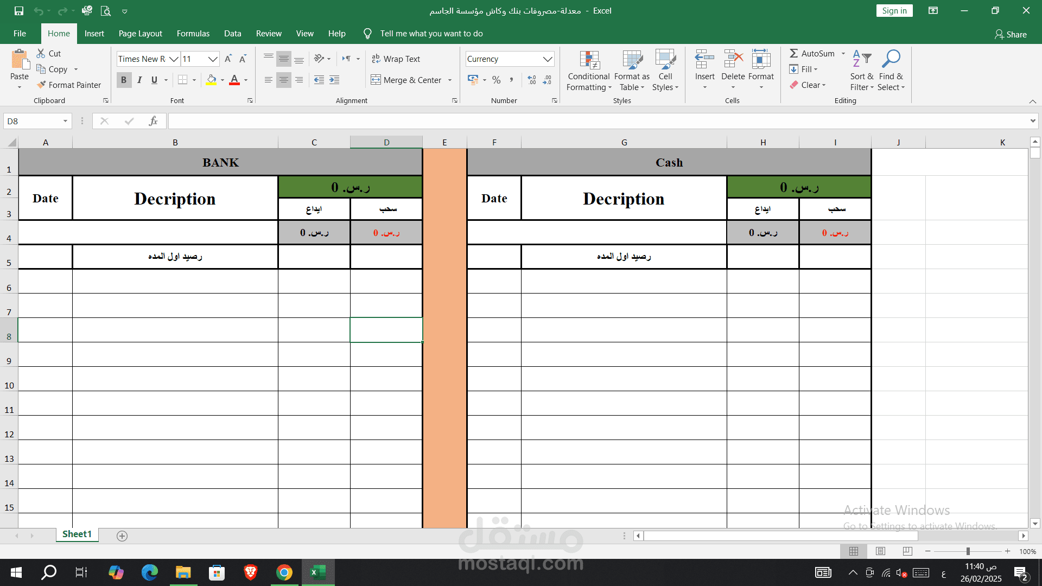
Task: Click the Increase Decimal icon
Action: coord(532,80)
